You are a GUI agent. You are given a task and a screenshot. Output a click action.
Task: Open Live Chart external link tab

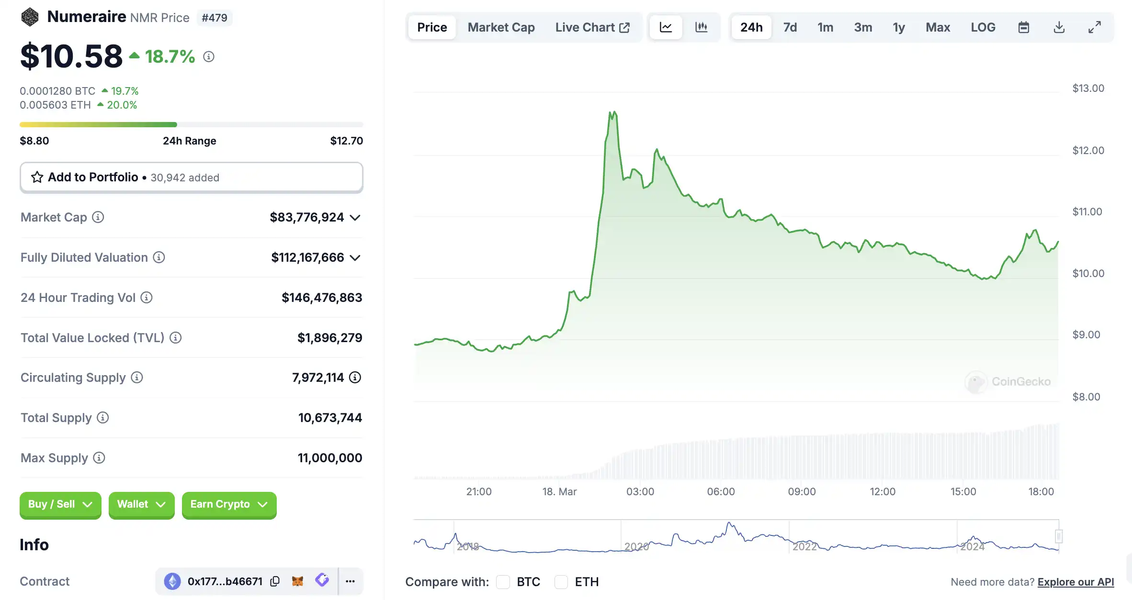tap(592, 27)
